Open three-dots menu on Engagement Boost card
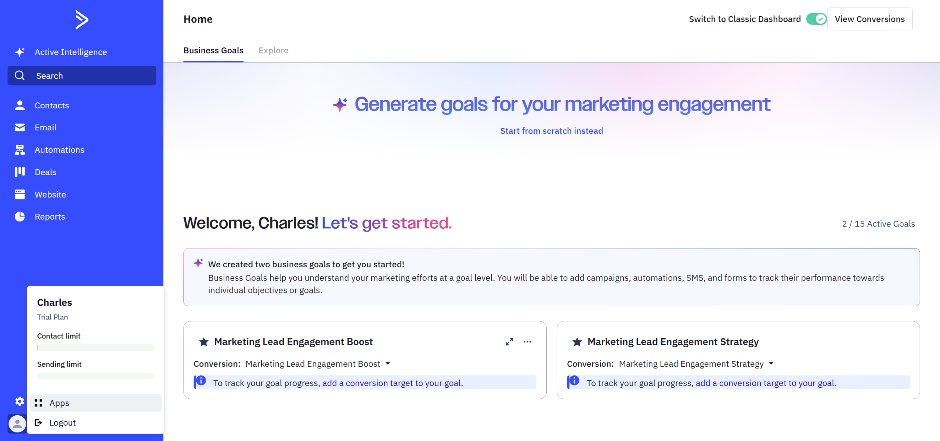This screenshot has width=940, height=441. click(x=527, y=342)
